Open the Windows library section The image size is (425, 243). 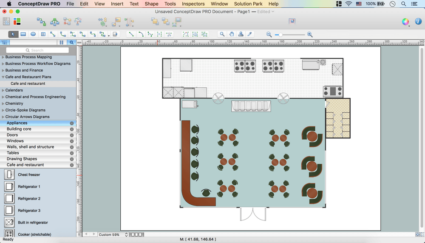click(x=15, y=141)
